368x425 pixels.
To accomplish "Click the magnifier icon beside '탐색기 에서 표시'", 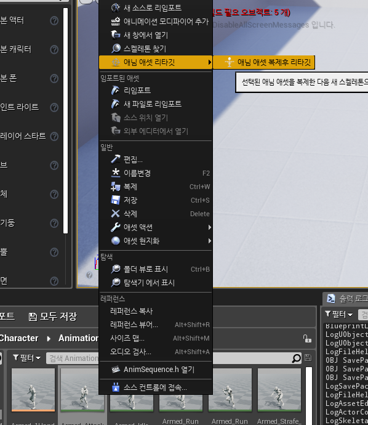I will (116, 283).
